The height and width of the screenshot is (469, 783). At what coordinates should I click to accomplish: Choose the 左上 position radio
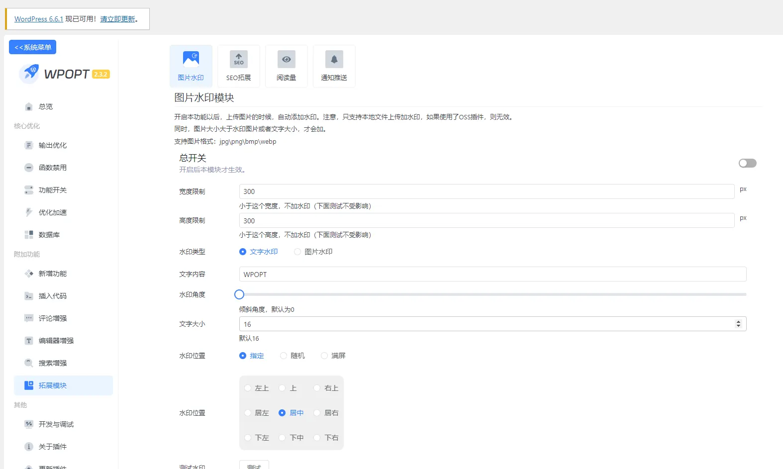click(248, 388)
